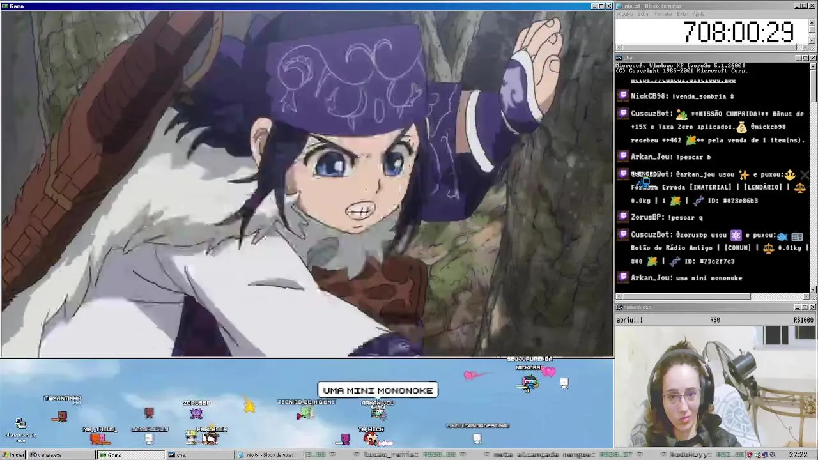Minimize the chat window
Screen dimensions: 818x460
[798, 58]
